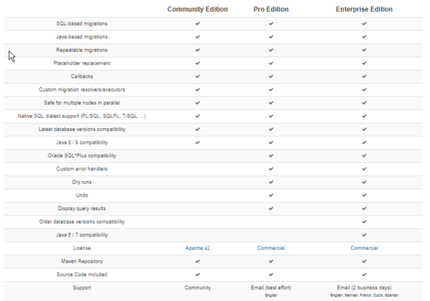Click Community Edition column header

pyautogui.click(x=197, y=9)
